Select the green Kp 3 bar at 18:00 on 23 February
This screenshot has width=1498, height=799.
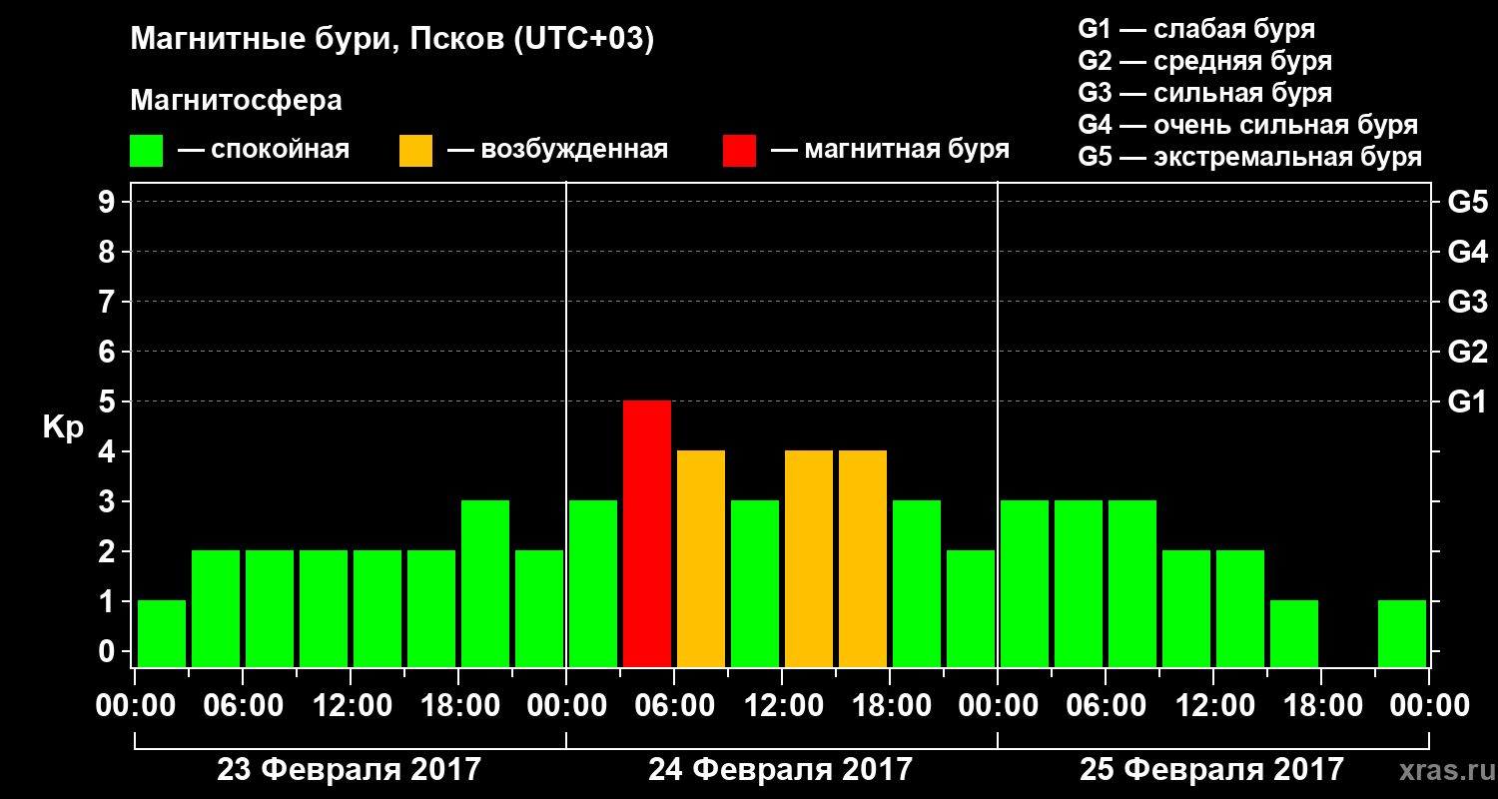(485, 583)
